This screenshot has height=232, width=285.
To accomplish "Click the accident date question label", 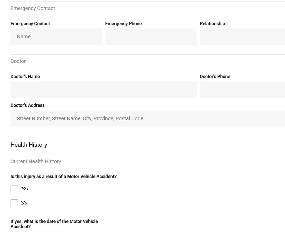I will coord(54,224).
